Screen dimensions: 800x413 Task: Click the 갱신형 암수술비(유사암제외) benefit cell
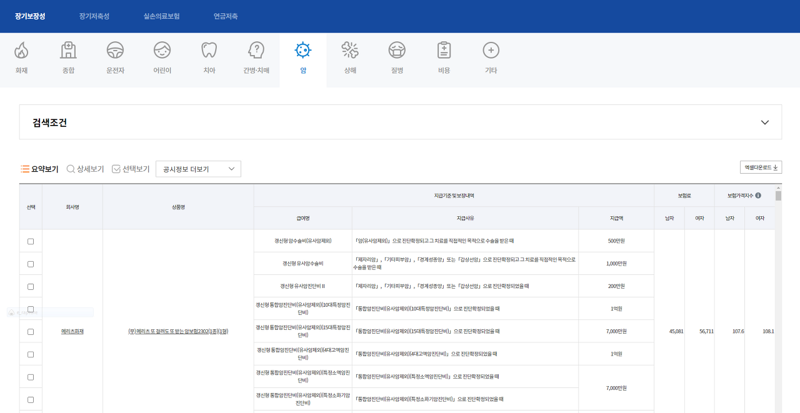pos(303,241)
